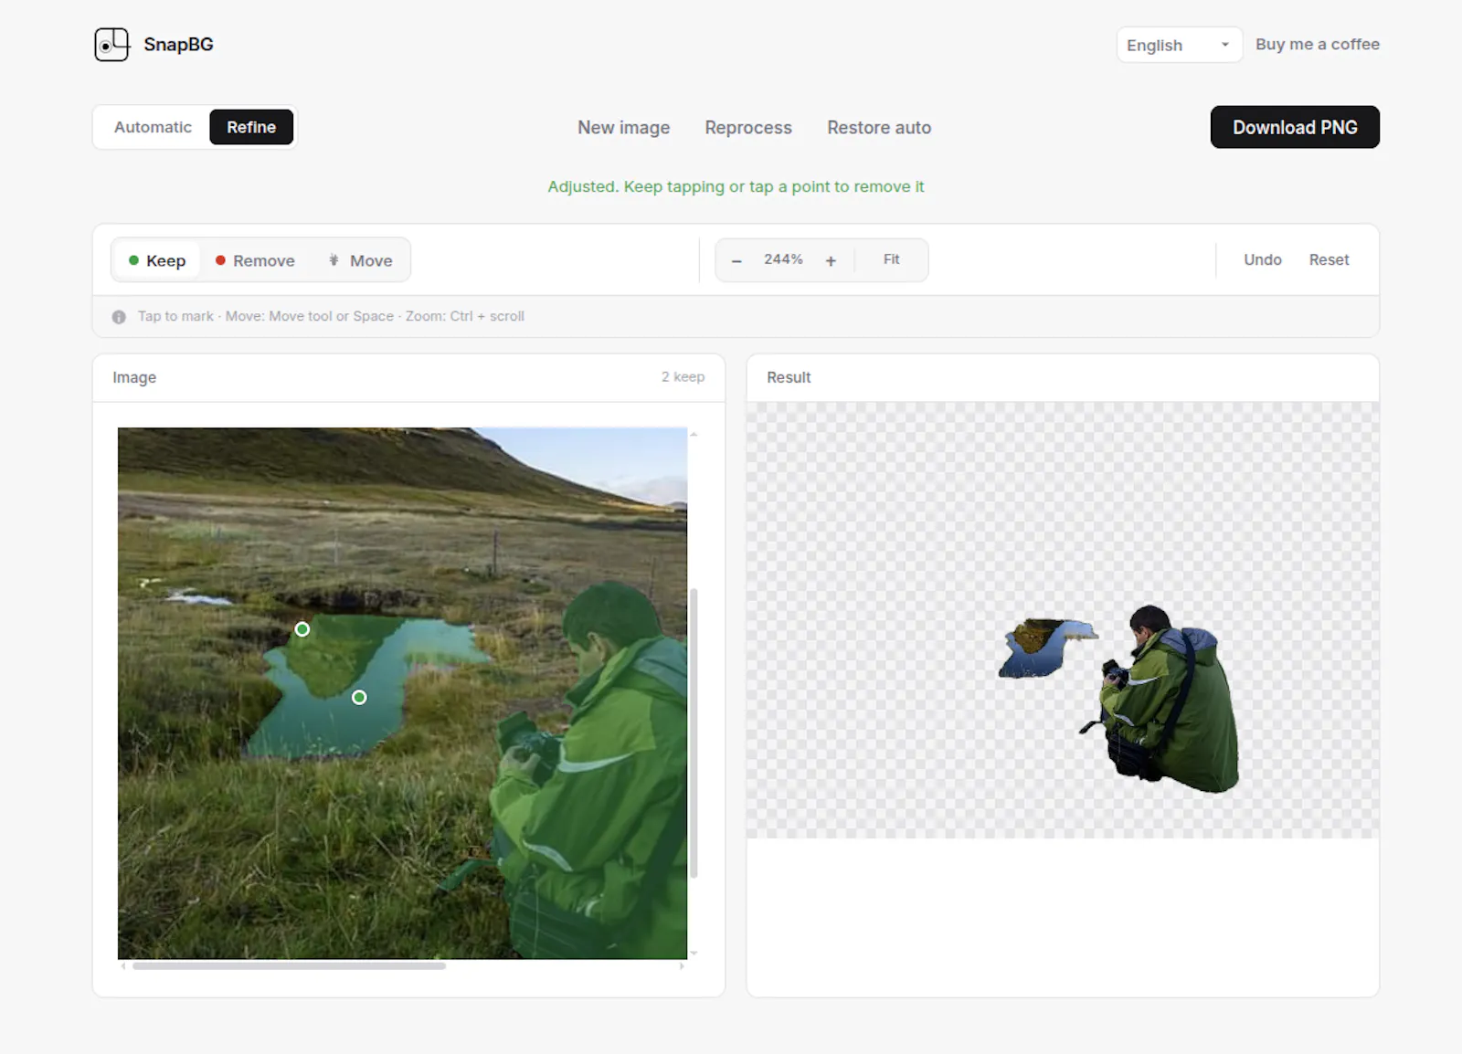This screenshot has height=1054, width=1462.
Task: Click the scroll up arrow of image panel
Action: (x=694, y=435)
